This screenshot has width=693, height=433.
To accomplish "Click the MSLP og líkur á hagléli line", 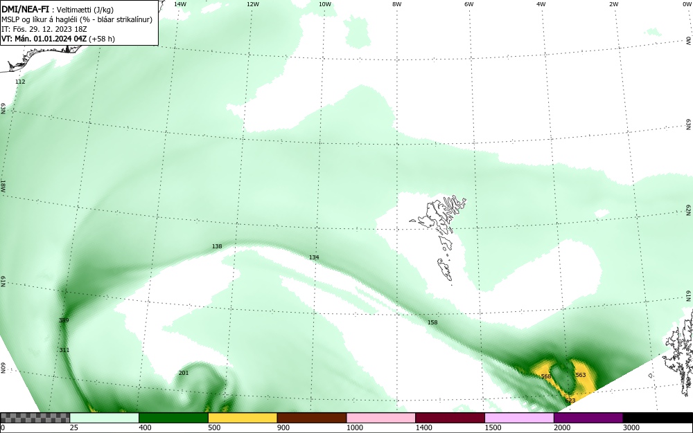I will [x=77, y=19].
